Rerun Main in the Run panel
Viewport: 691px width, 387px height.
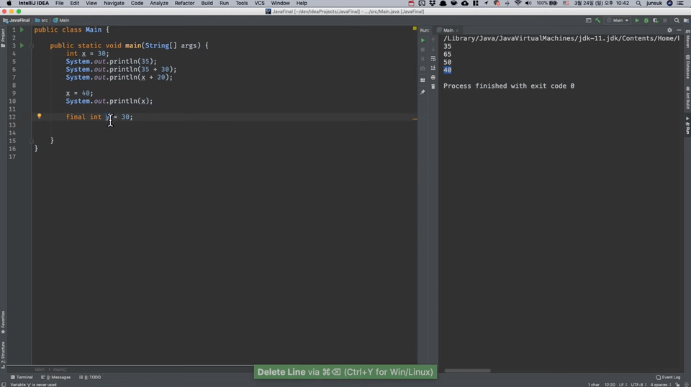tap(423, 40)
